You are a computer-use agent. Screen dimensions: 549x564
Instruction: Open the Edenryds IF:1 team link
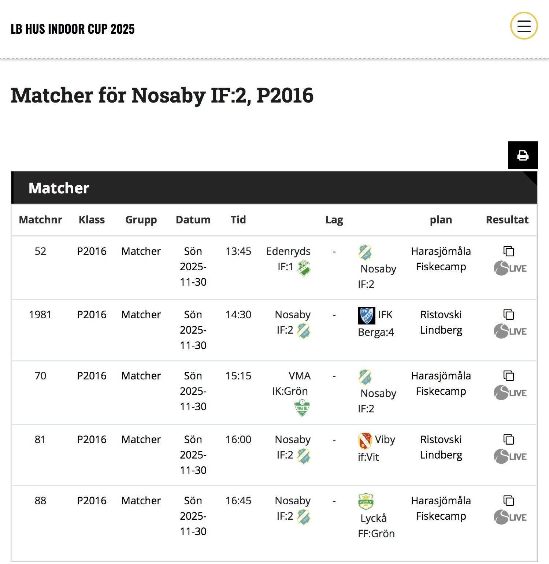[288, 259]
